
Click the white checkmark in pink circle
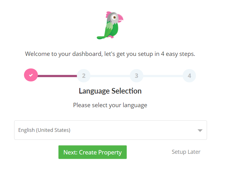point(31,75)
